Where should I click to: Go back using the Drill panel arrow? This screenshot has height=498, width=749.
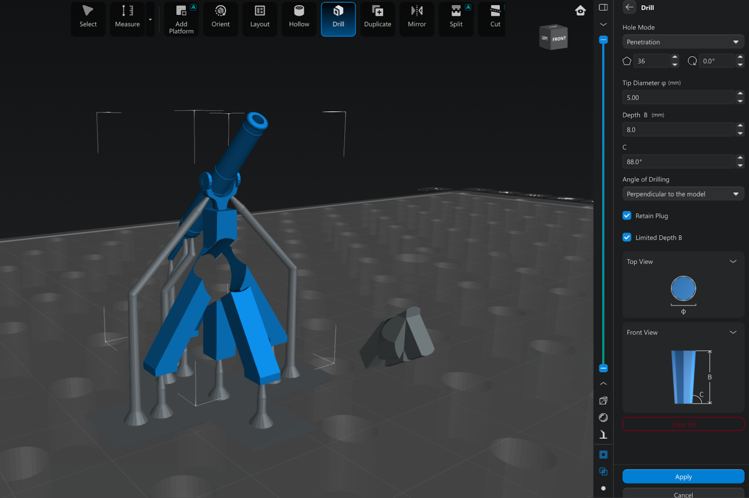[630, 7]
